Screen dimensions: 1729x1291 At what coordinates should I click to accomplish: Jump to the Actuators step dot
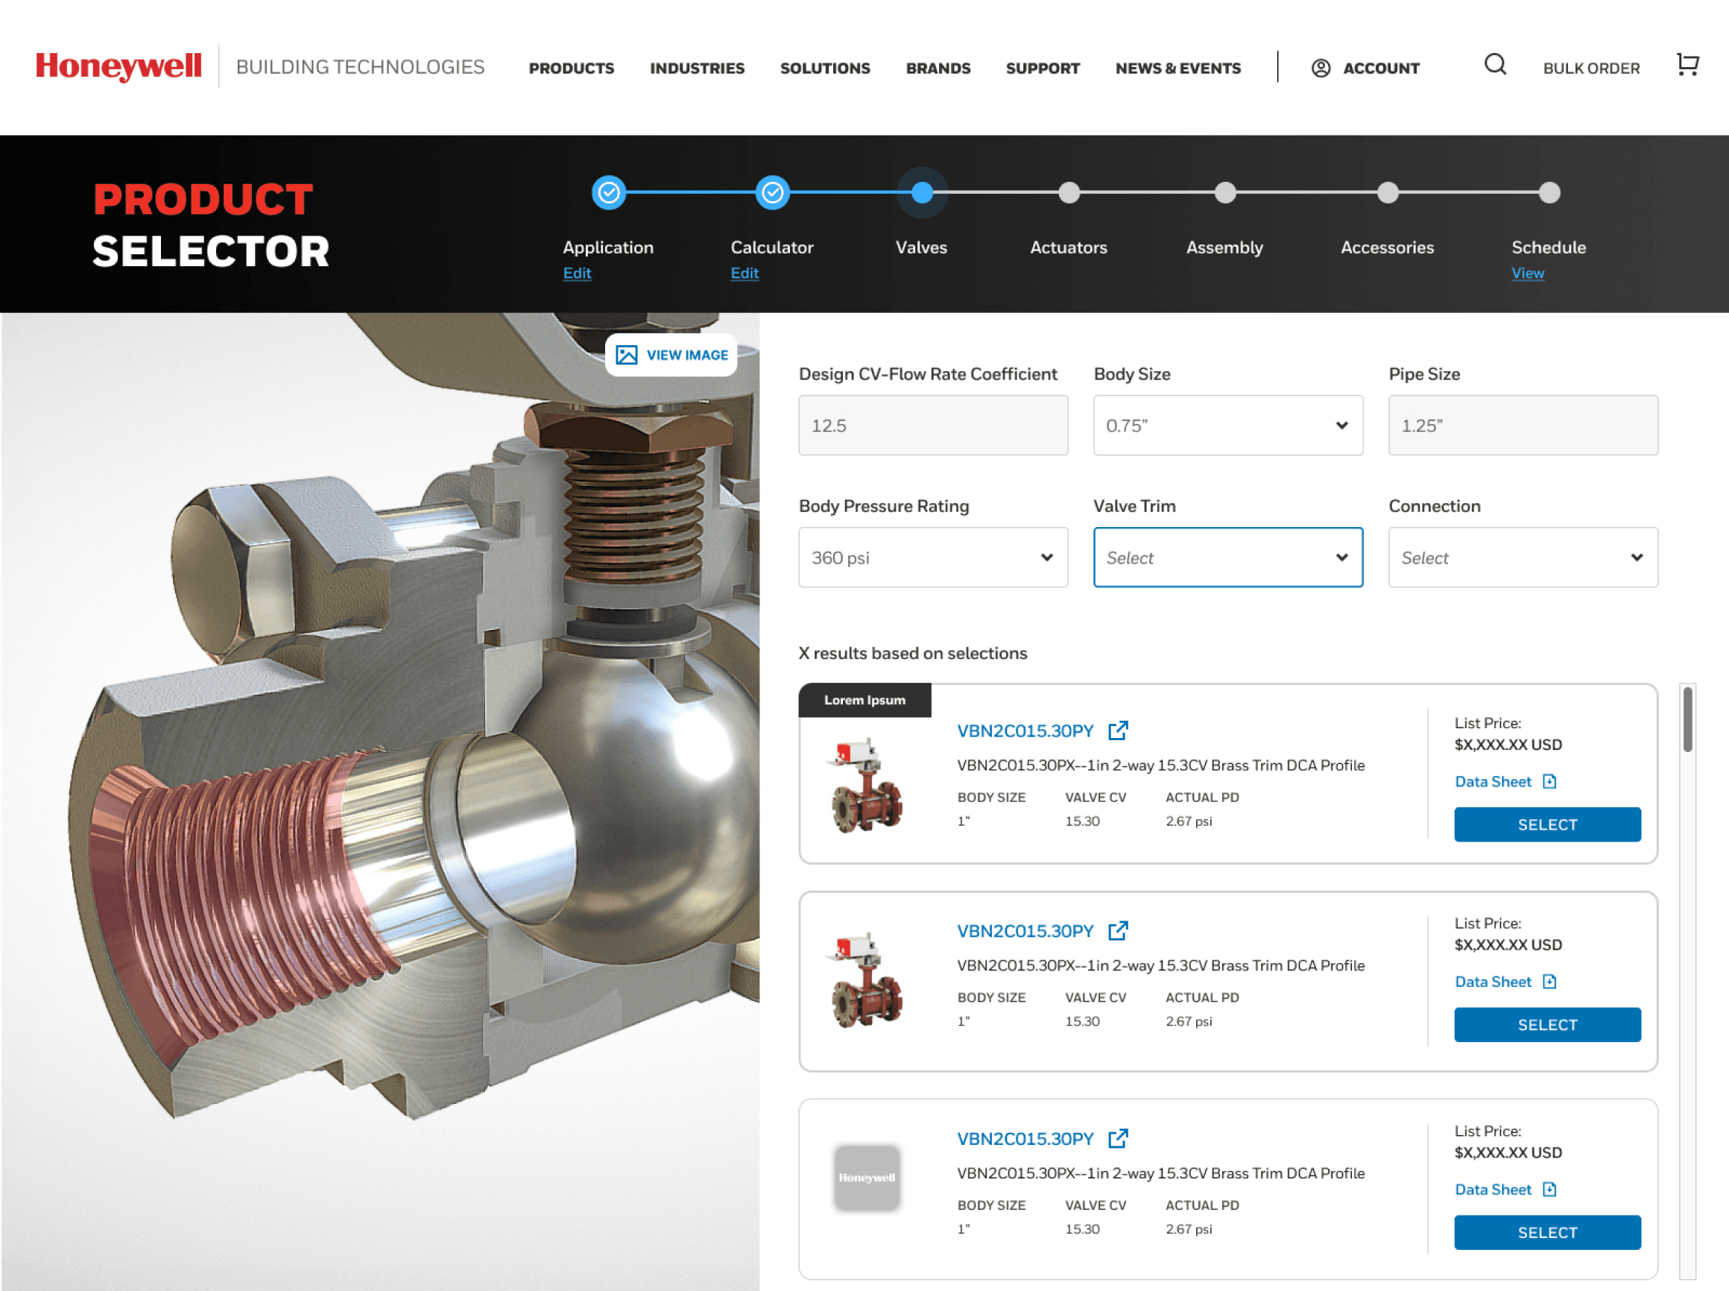(1069, 192)
